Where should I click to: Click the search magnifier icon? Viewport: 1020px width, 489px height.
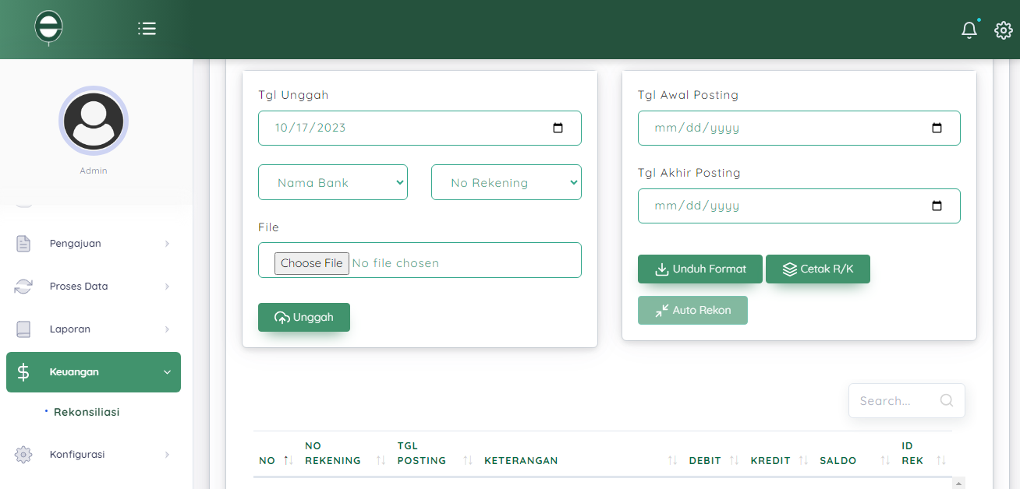947,400
